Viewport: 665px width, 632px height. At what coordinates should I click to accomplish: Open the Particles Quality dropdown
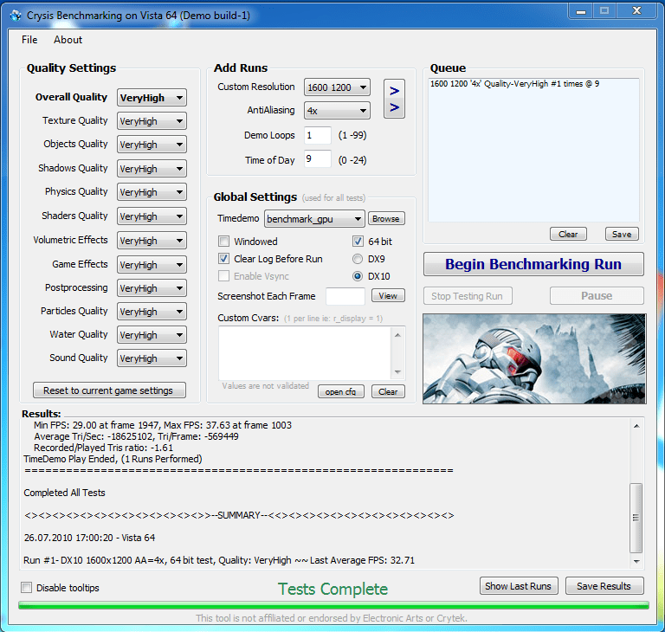(152, 312)
